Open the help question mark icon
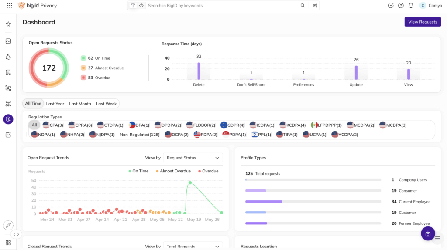The height and width of the screenshot is (250, 447). click(401, 6)
